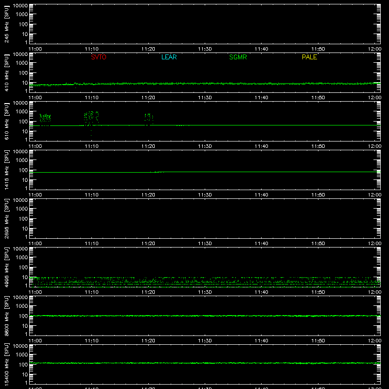389x389 pixels.
Task: Click the 11:50 time label below 4995 MHz plot
Action: [x=318, y=292]
